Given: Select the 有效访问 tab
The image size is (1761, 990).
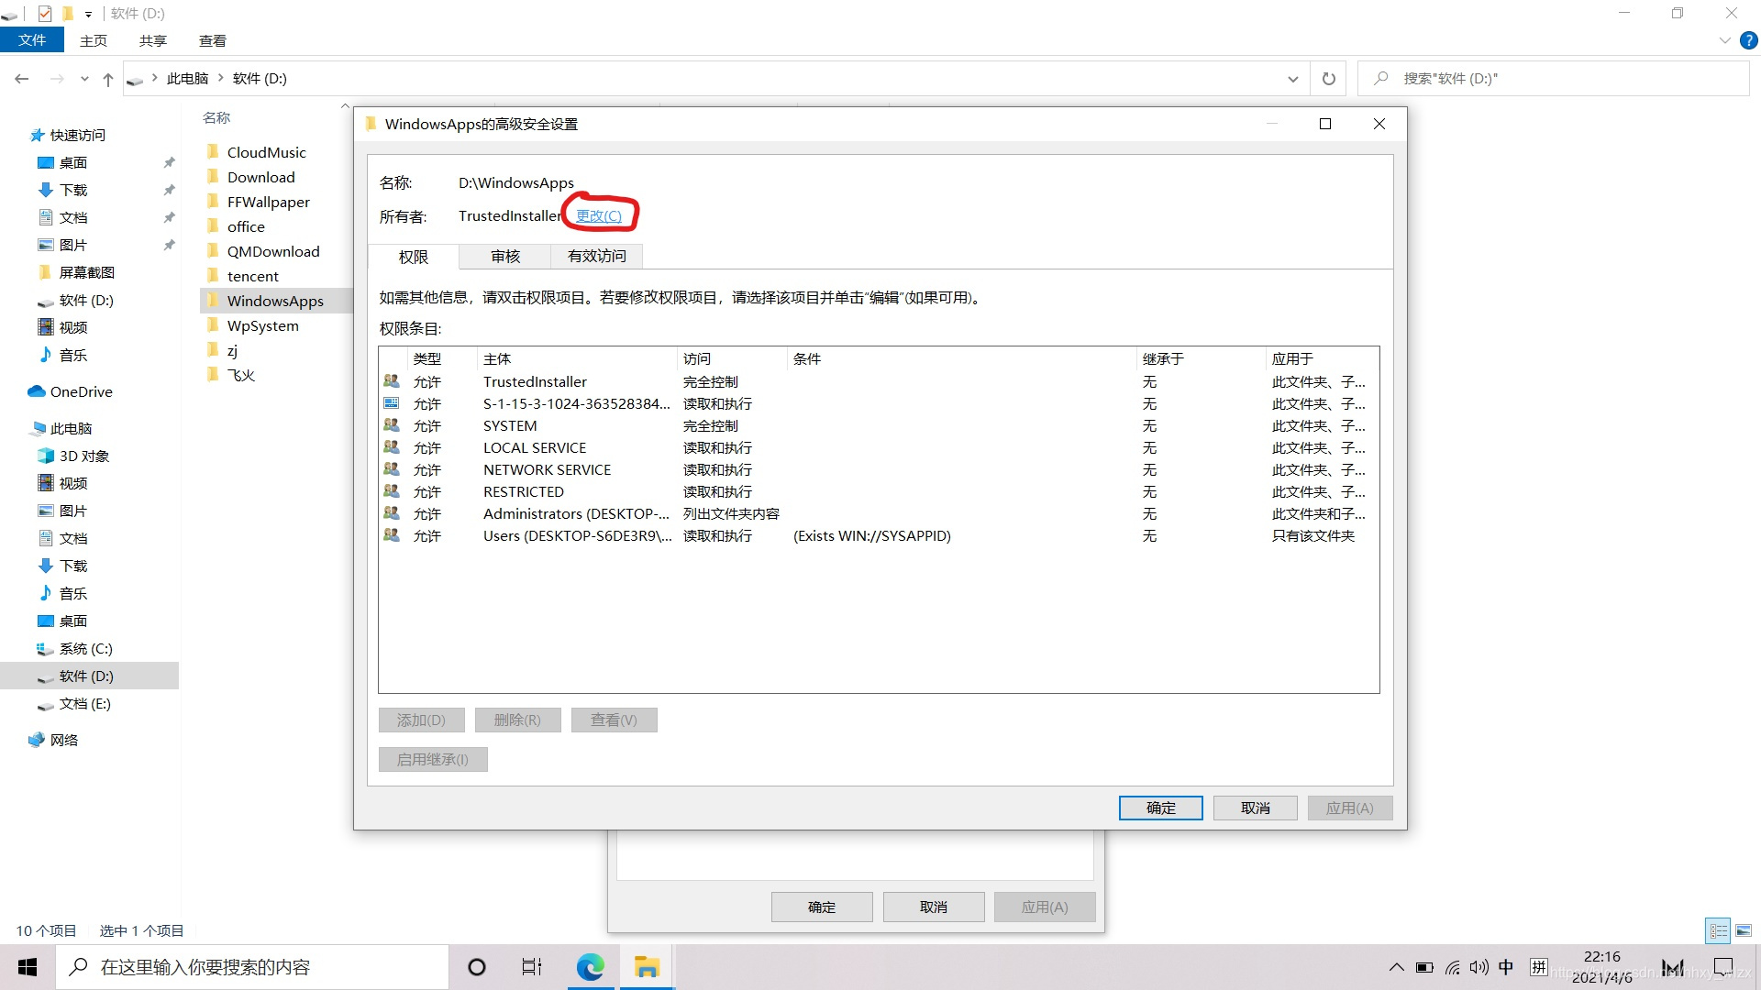Looking at the screenshot, I should 597,255.
